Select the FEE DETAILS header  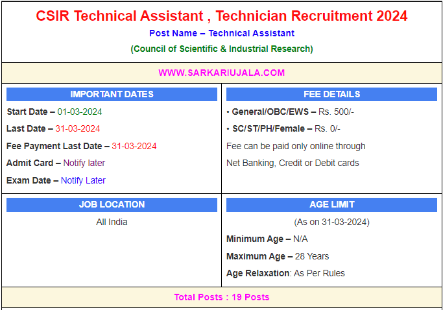tap(331, 94)
